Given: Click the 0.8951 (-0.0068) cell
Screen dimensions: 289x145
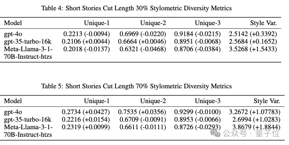Looking at the screenshot, I should click(198, 42).
